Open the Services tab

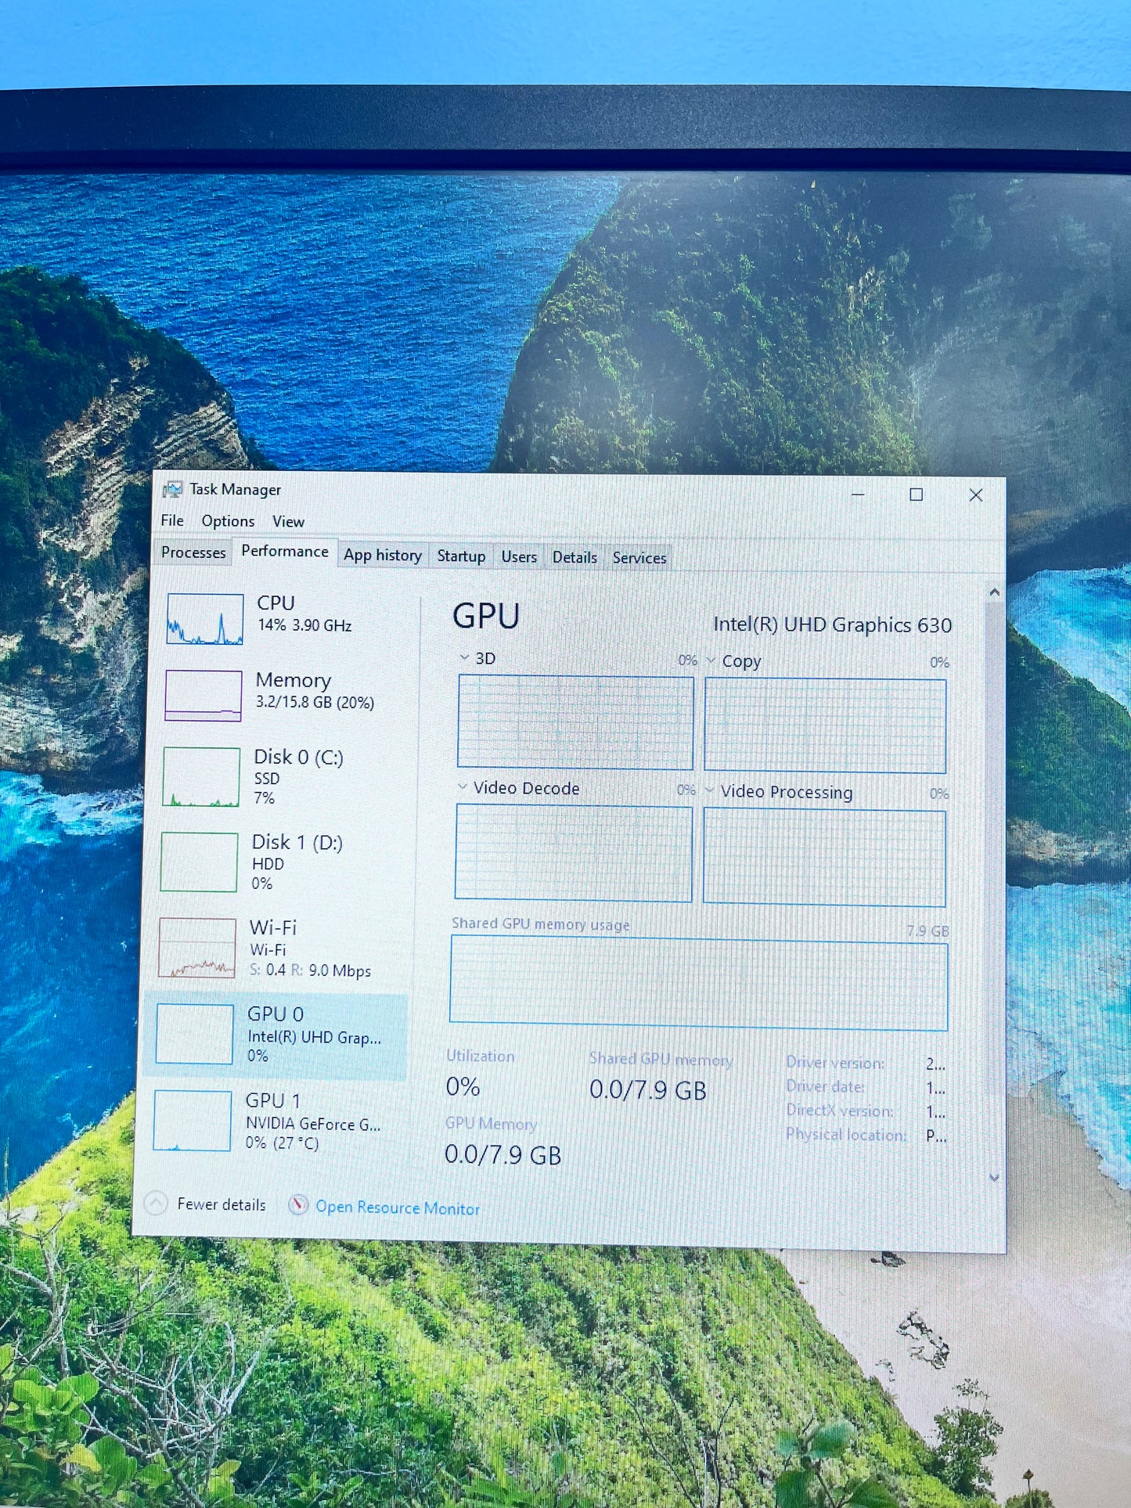click(639, 558)
